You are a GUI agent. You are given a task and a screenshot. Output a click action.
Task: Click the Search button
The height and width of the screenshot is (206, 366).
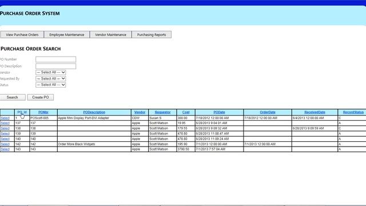tap(13, 97)
